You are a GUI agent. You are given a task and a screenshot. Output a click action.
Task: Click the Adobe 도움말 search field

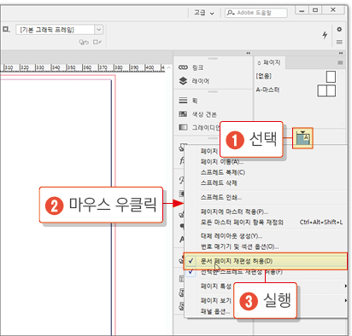(x=256, y=13)
